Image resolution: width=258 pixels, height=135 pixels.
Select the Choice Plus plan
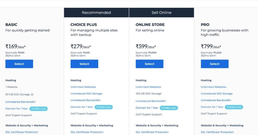pyautogui.click(x=84, y=64)
